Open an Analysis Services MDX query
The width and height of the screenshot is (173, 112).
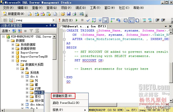coord(37,14)
